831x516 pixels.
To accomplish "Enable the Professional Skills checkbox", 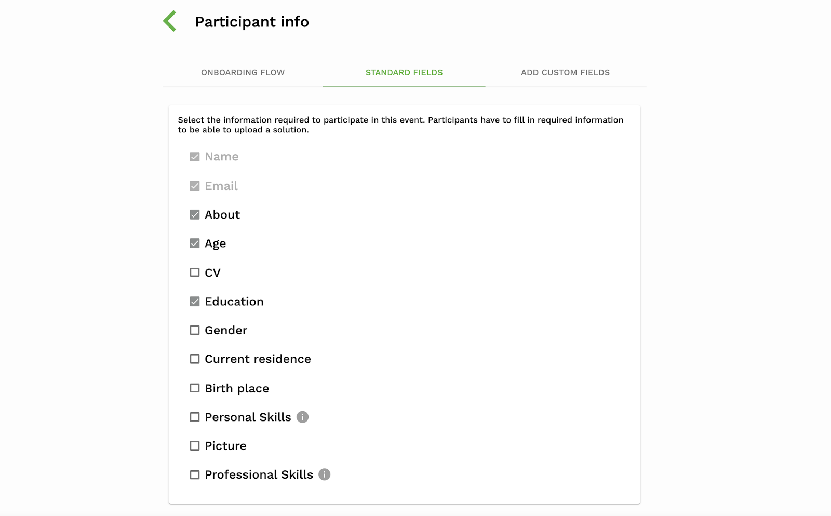I will 195,474.
